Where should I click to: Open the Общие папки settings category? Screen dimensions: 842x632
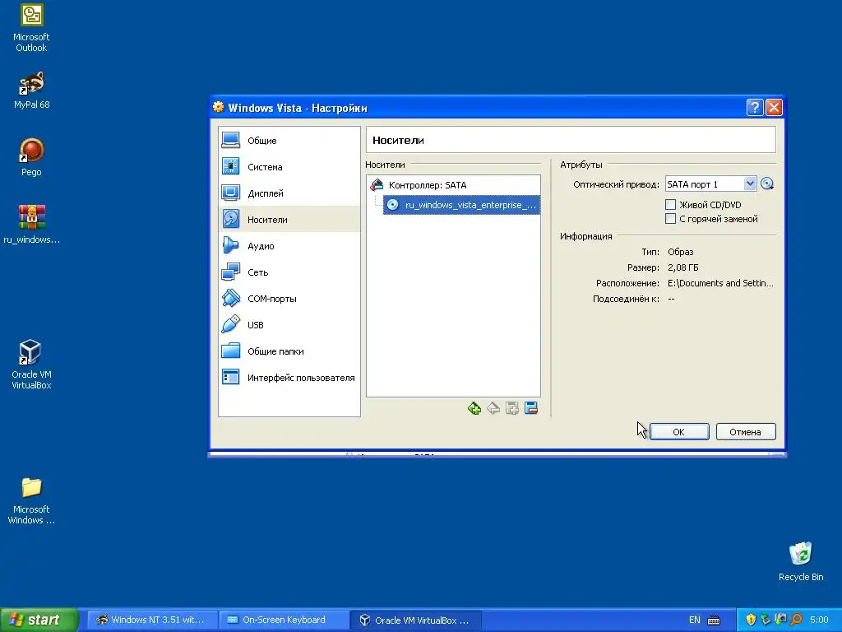(x=289, y=351)
